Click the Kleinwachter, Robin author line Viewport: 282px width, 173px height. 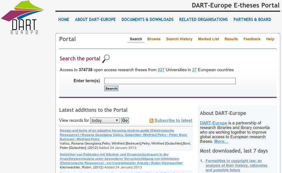point(101,167)
